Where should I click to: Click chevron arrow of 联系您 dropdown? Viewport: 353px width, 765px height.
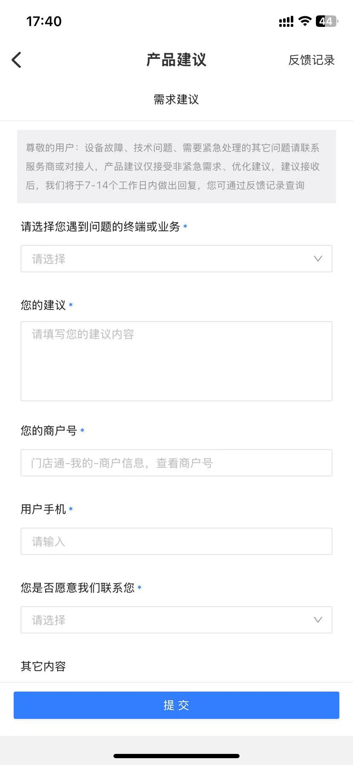tap(318, 620)
